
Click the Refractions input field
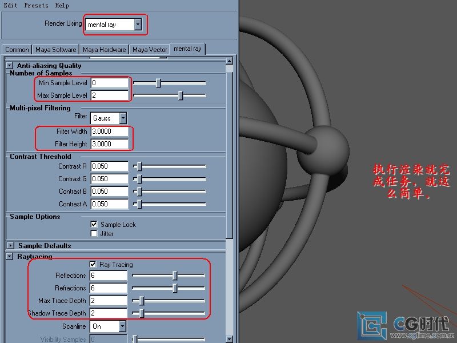click(109, 288)
